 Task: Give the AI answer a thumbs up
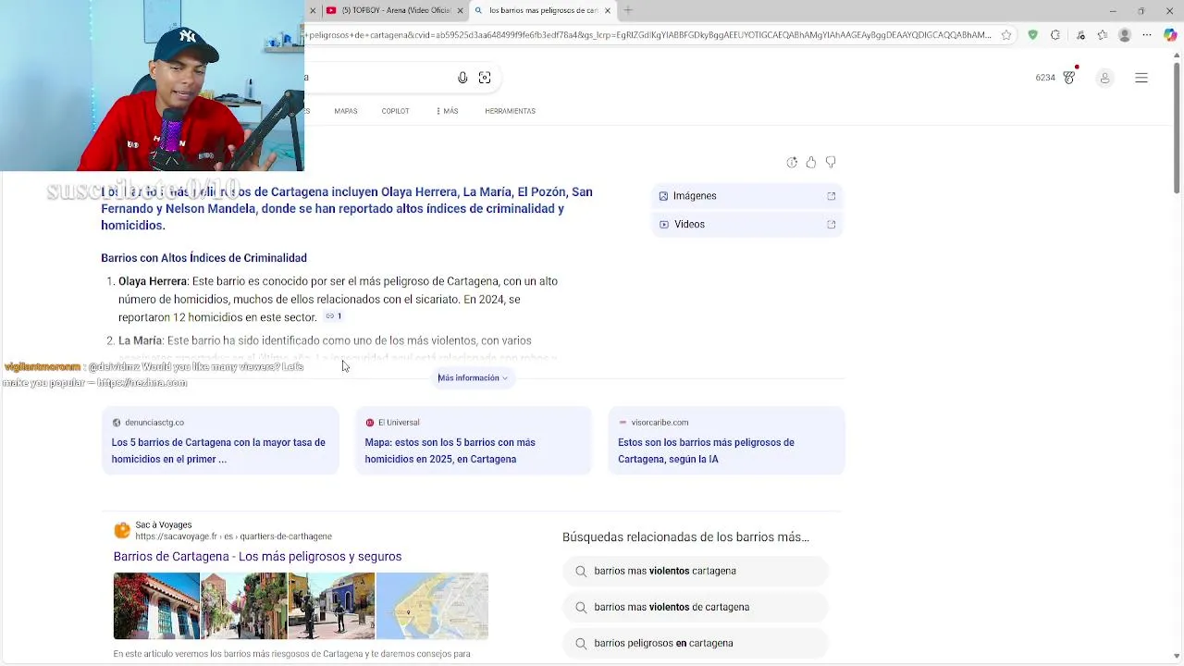[811, 162]
